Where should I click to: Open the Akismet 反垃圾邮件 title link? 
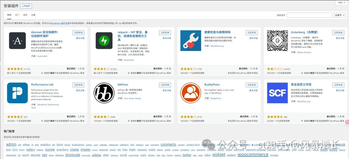point(45,34)
